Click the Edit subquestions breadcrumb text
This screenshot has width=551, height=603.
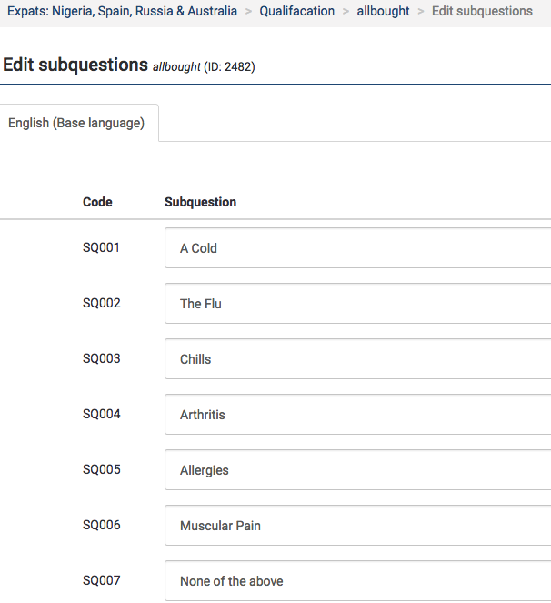[x=482, y=12]
